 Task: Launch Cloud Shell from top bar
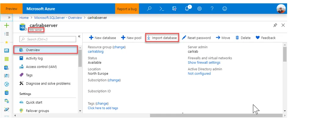[162, 9]
